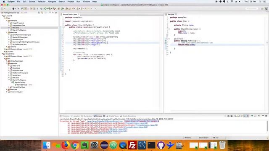Maximize the Package Explorer view

pos(56,13)
